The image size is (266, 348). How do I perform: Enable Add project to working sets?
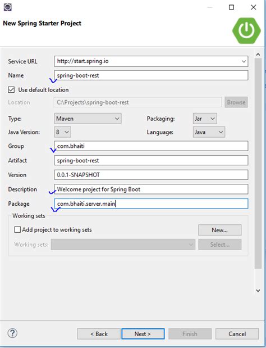17,229
